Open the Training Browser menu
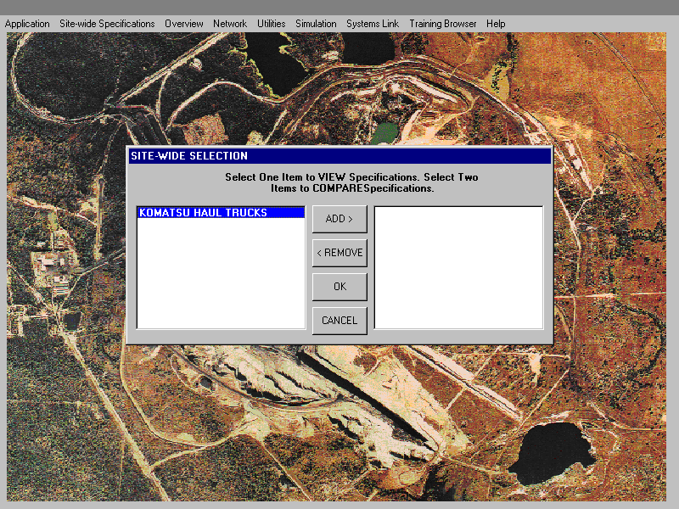Viewport: 679px width, 509px height. click(x=442, y=24)
